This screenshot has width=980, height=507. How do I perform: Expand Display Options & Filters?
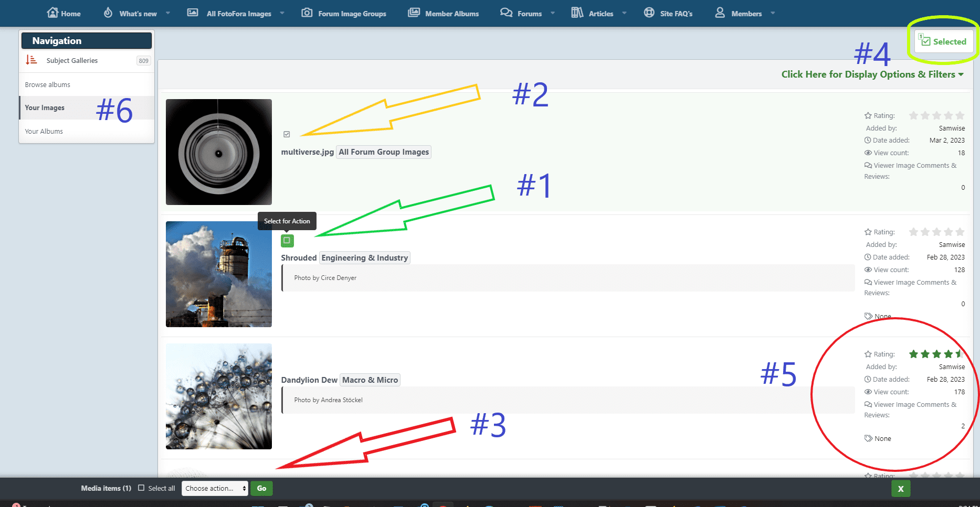872,74
